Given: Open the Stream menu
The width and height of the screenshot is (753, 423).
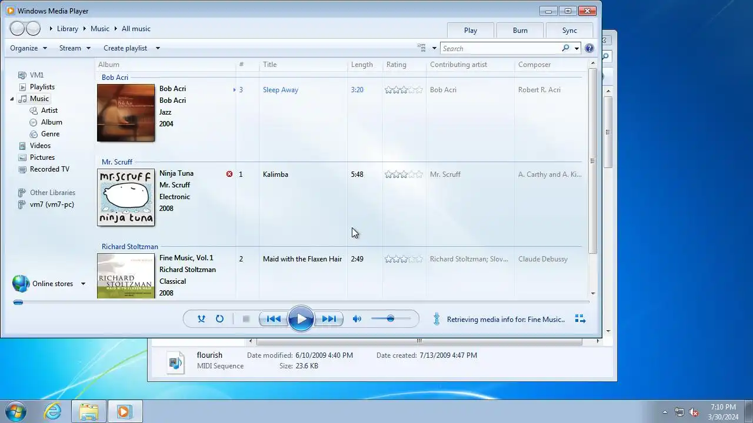Looking at the screenshot, I should click(x=75, y=48).
